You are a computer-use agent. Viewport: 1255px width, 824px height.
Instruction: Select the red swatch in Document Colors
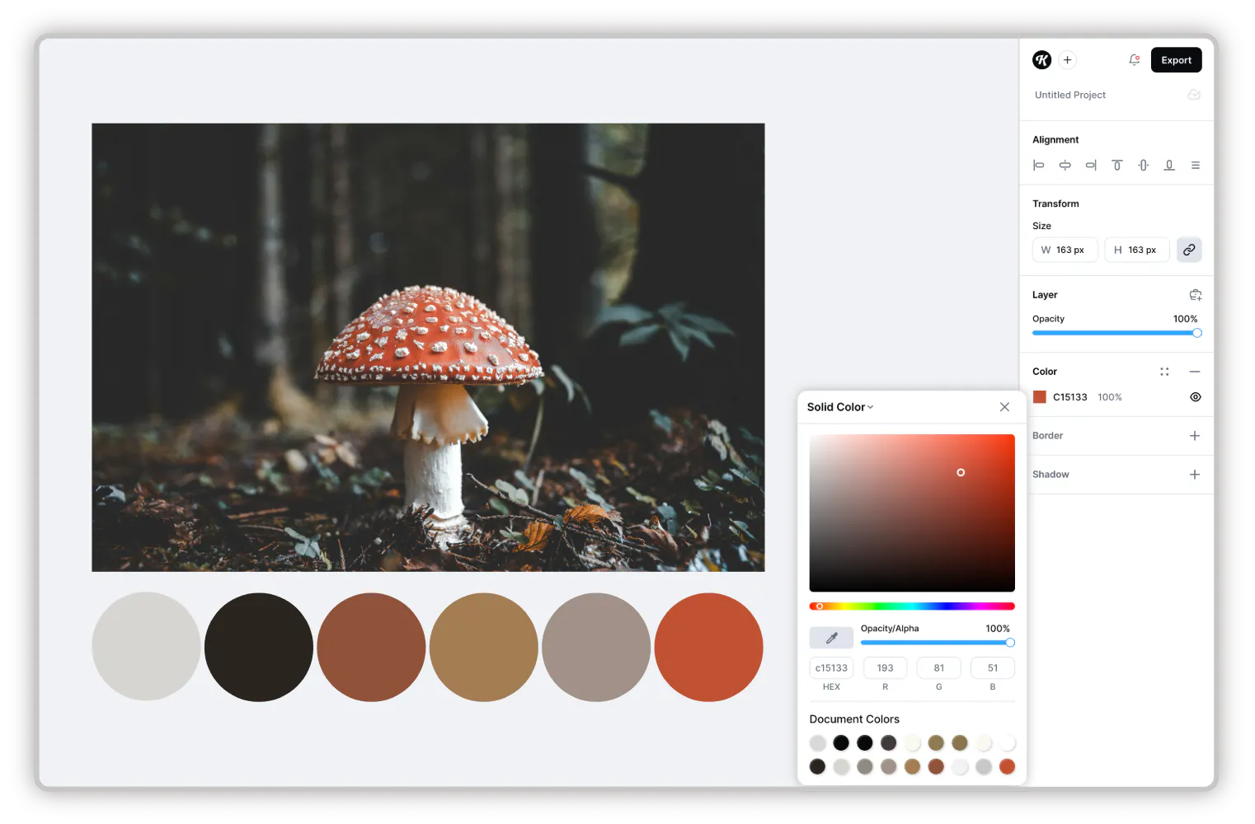pyautogui.click(x=1007, y=766)
